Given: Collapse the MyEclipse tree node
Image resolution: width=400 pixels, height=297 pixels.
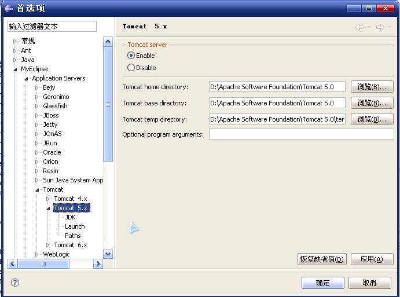Looking at the screenshot, I should click(15, 69).
